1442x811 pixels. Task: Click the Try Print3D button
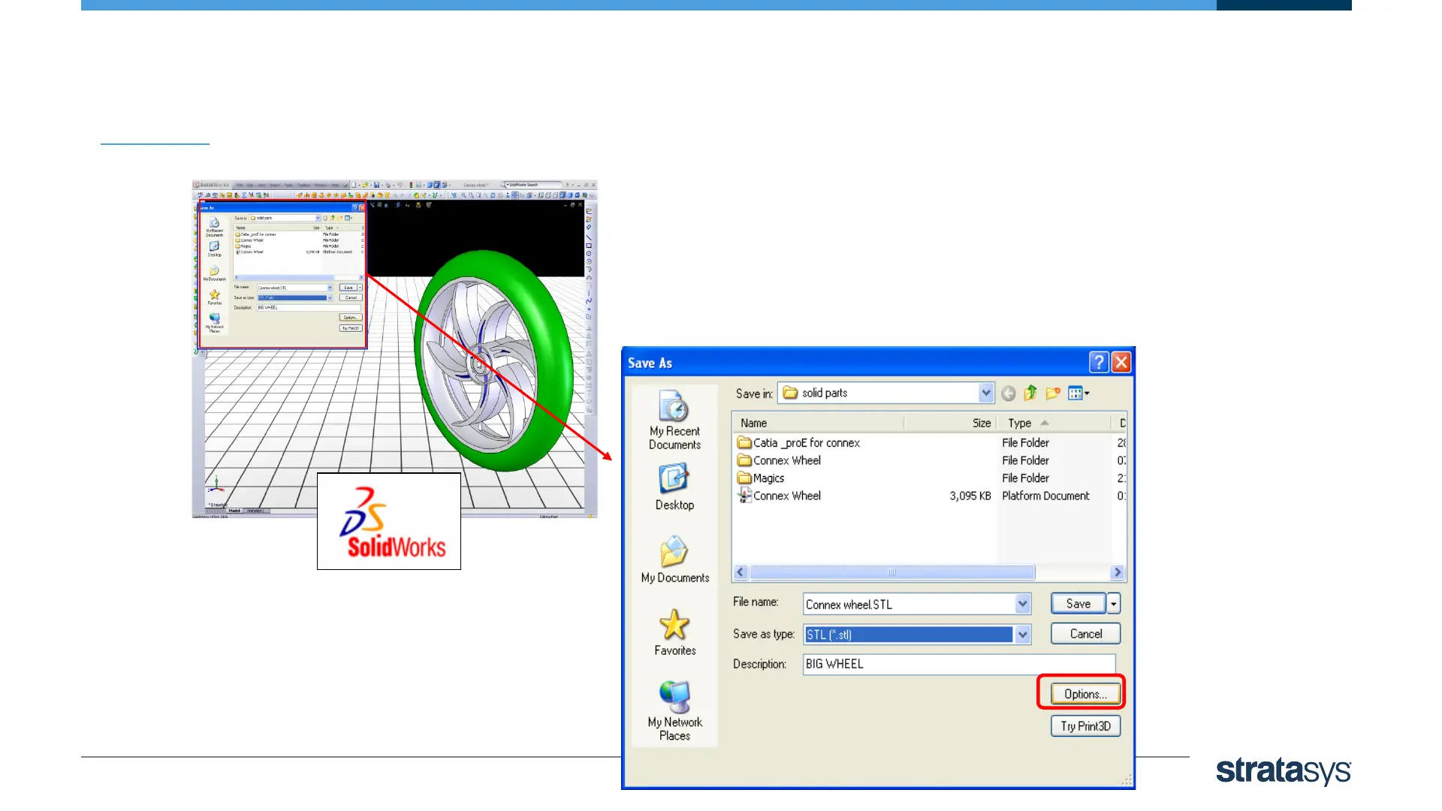1085,726
